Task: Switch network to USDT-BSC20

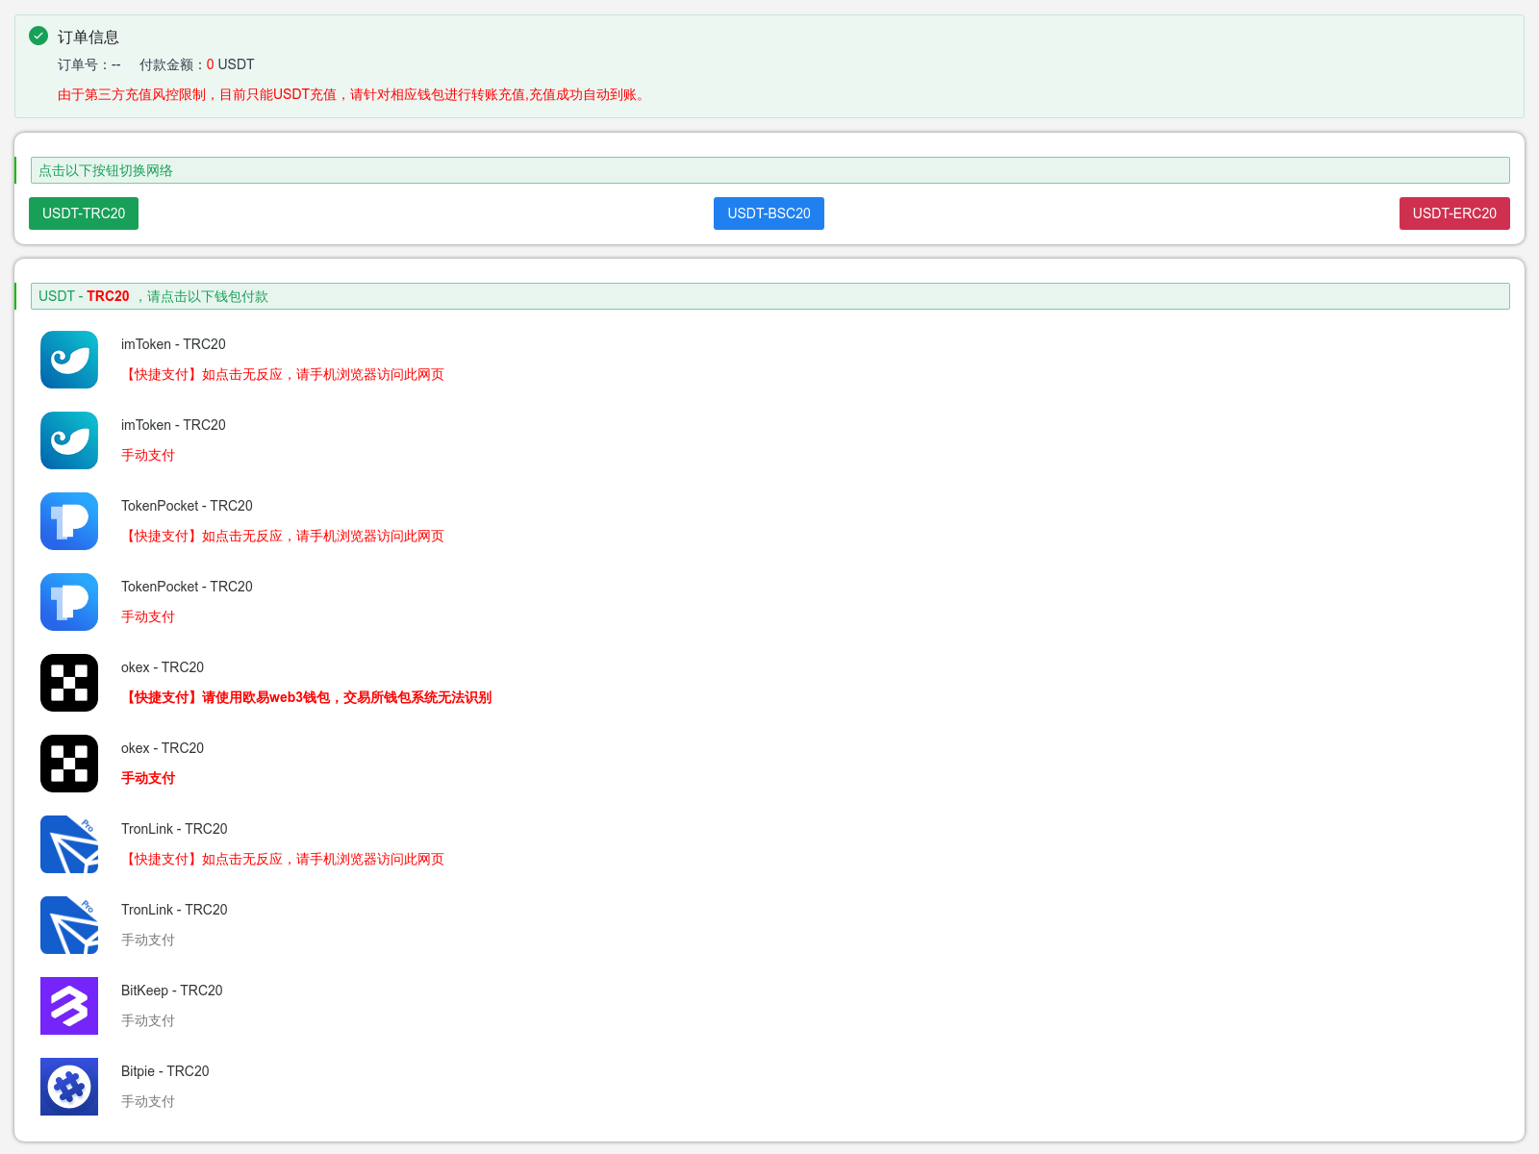Action: 769,213
